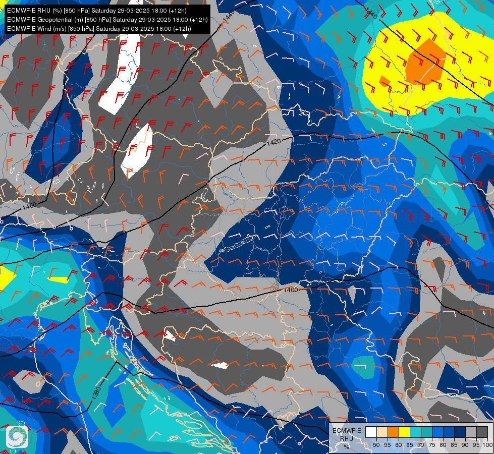Click the legend value 55
Viewport: 494px width, 454px height.
[388, 445]
